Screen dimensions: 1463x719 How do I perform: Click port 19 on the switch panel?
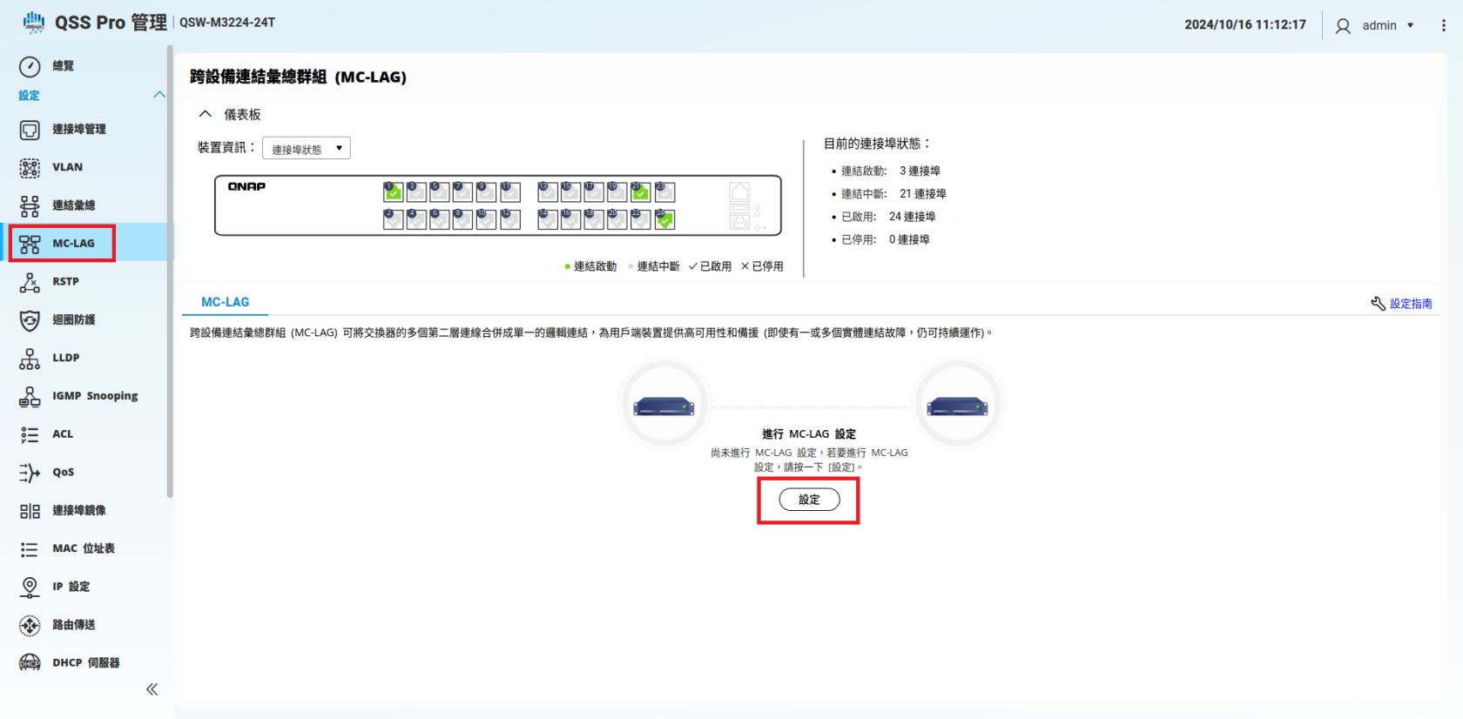[x=617, y=192]
